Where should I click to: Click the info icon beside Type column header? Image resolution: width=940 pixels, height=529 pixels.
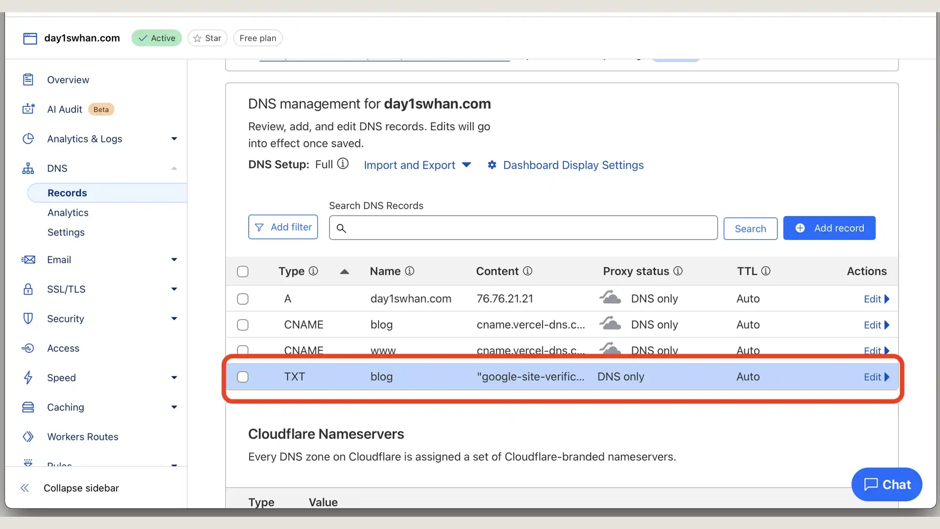click(313, 271)
